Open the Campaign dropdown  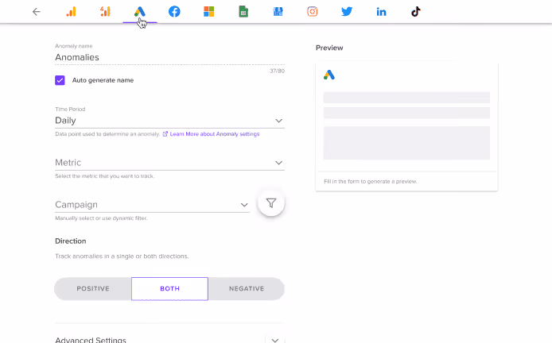coord(152,205)
